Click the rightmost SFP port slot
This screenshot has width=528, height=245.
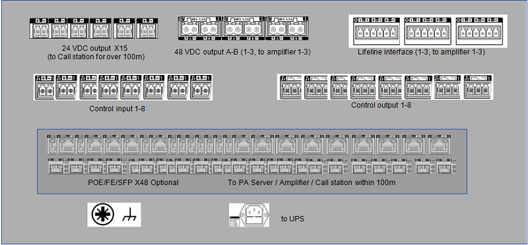pyautogui.click(x=446, y=167)
